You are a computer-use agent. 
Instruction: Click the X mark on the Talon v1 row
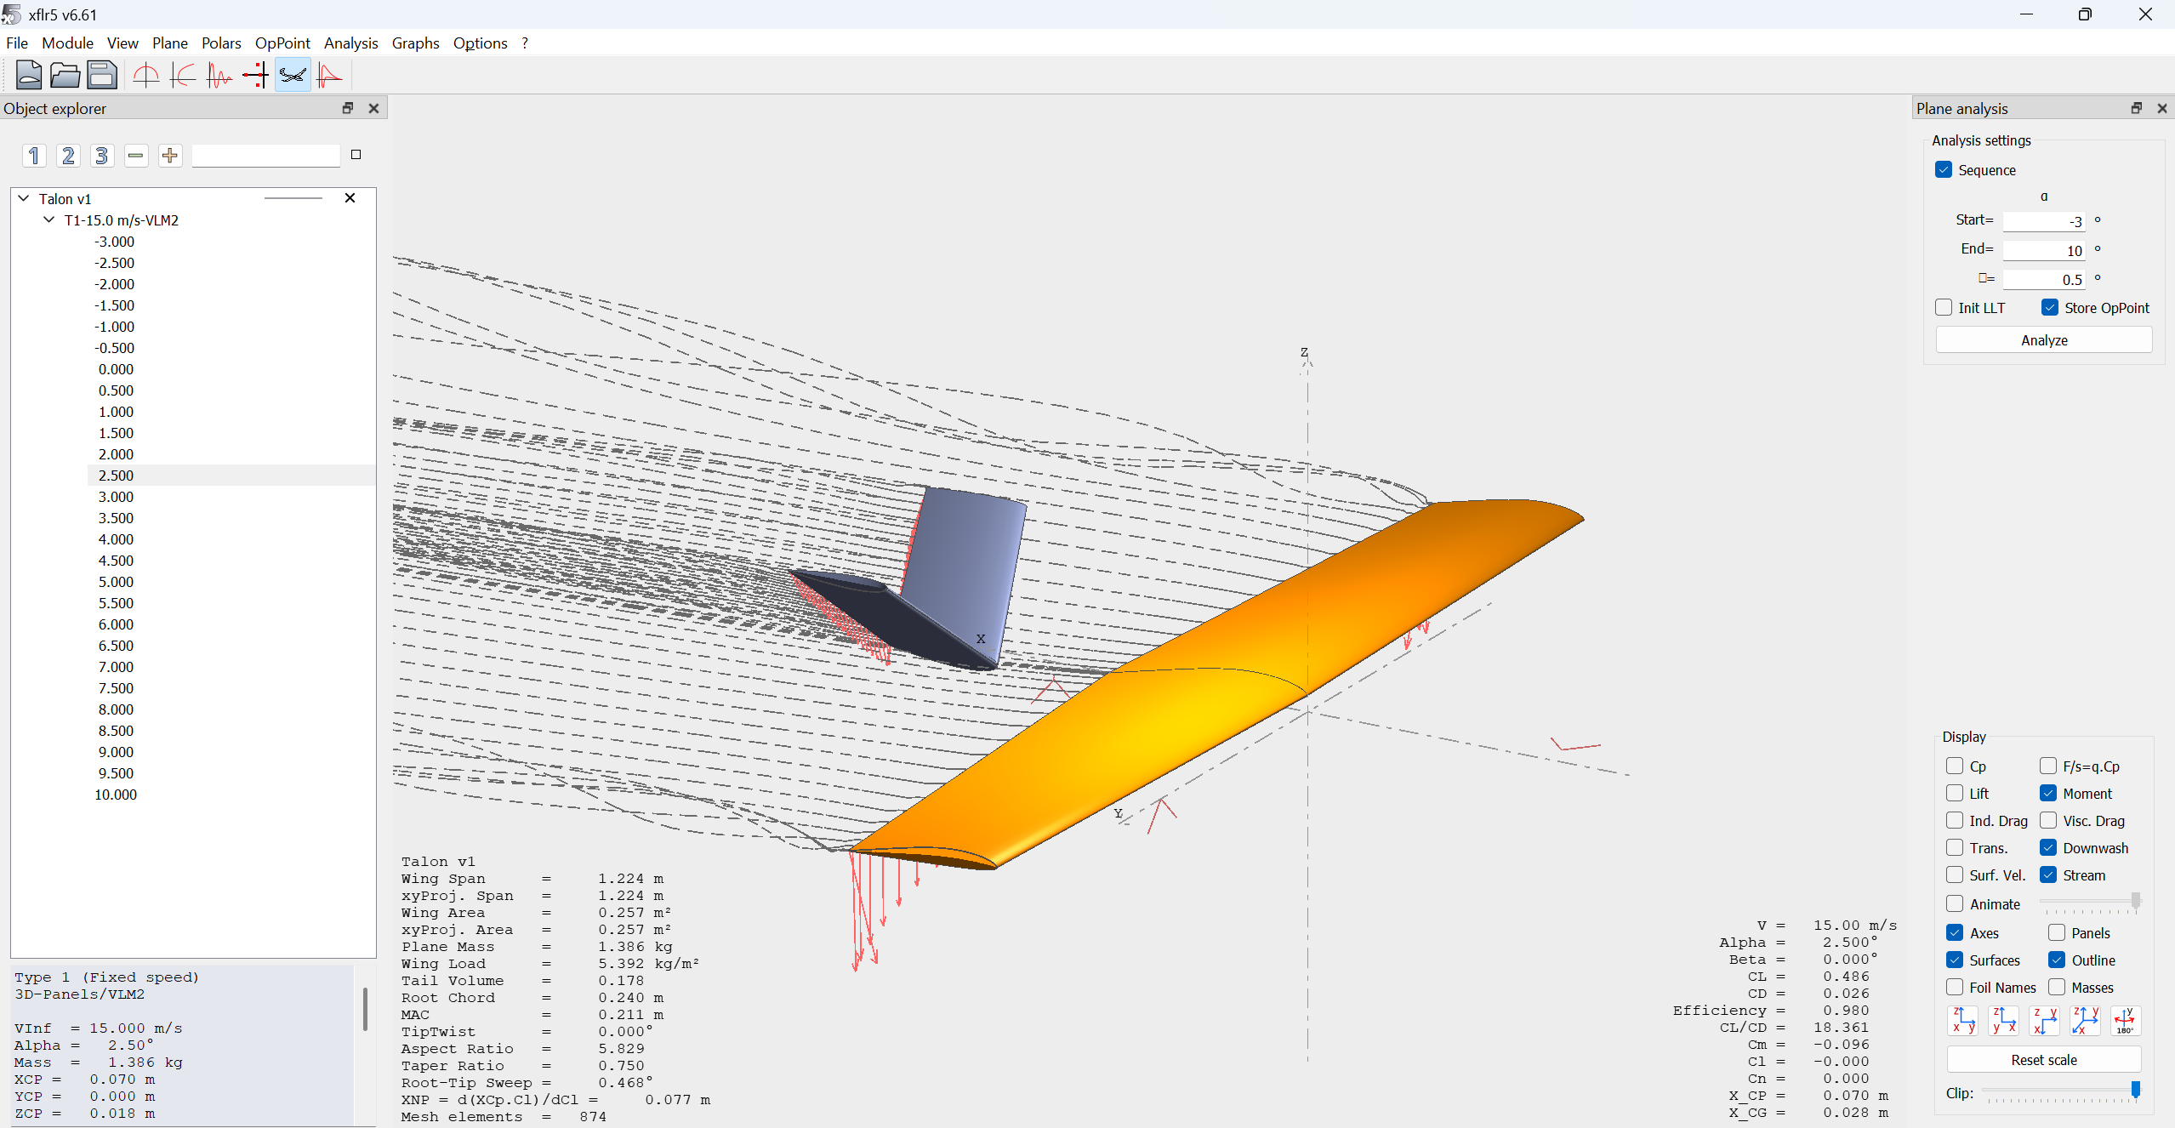350,198
